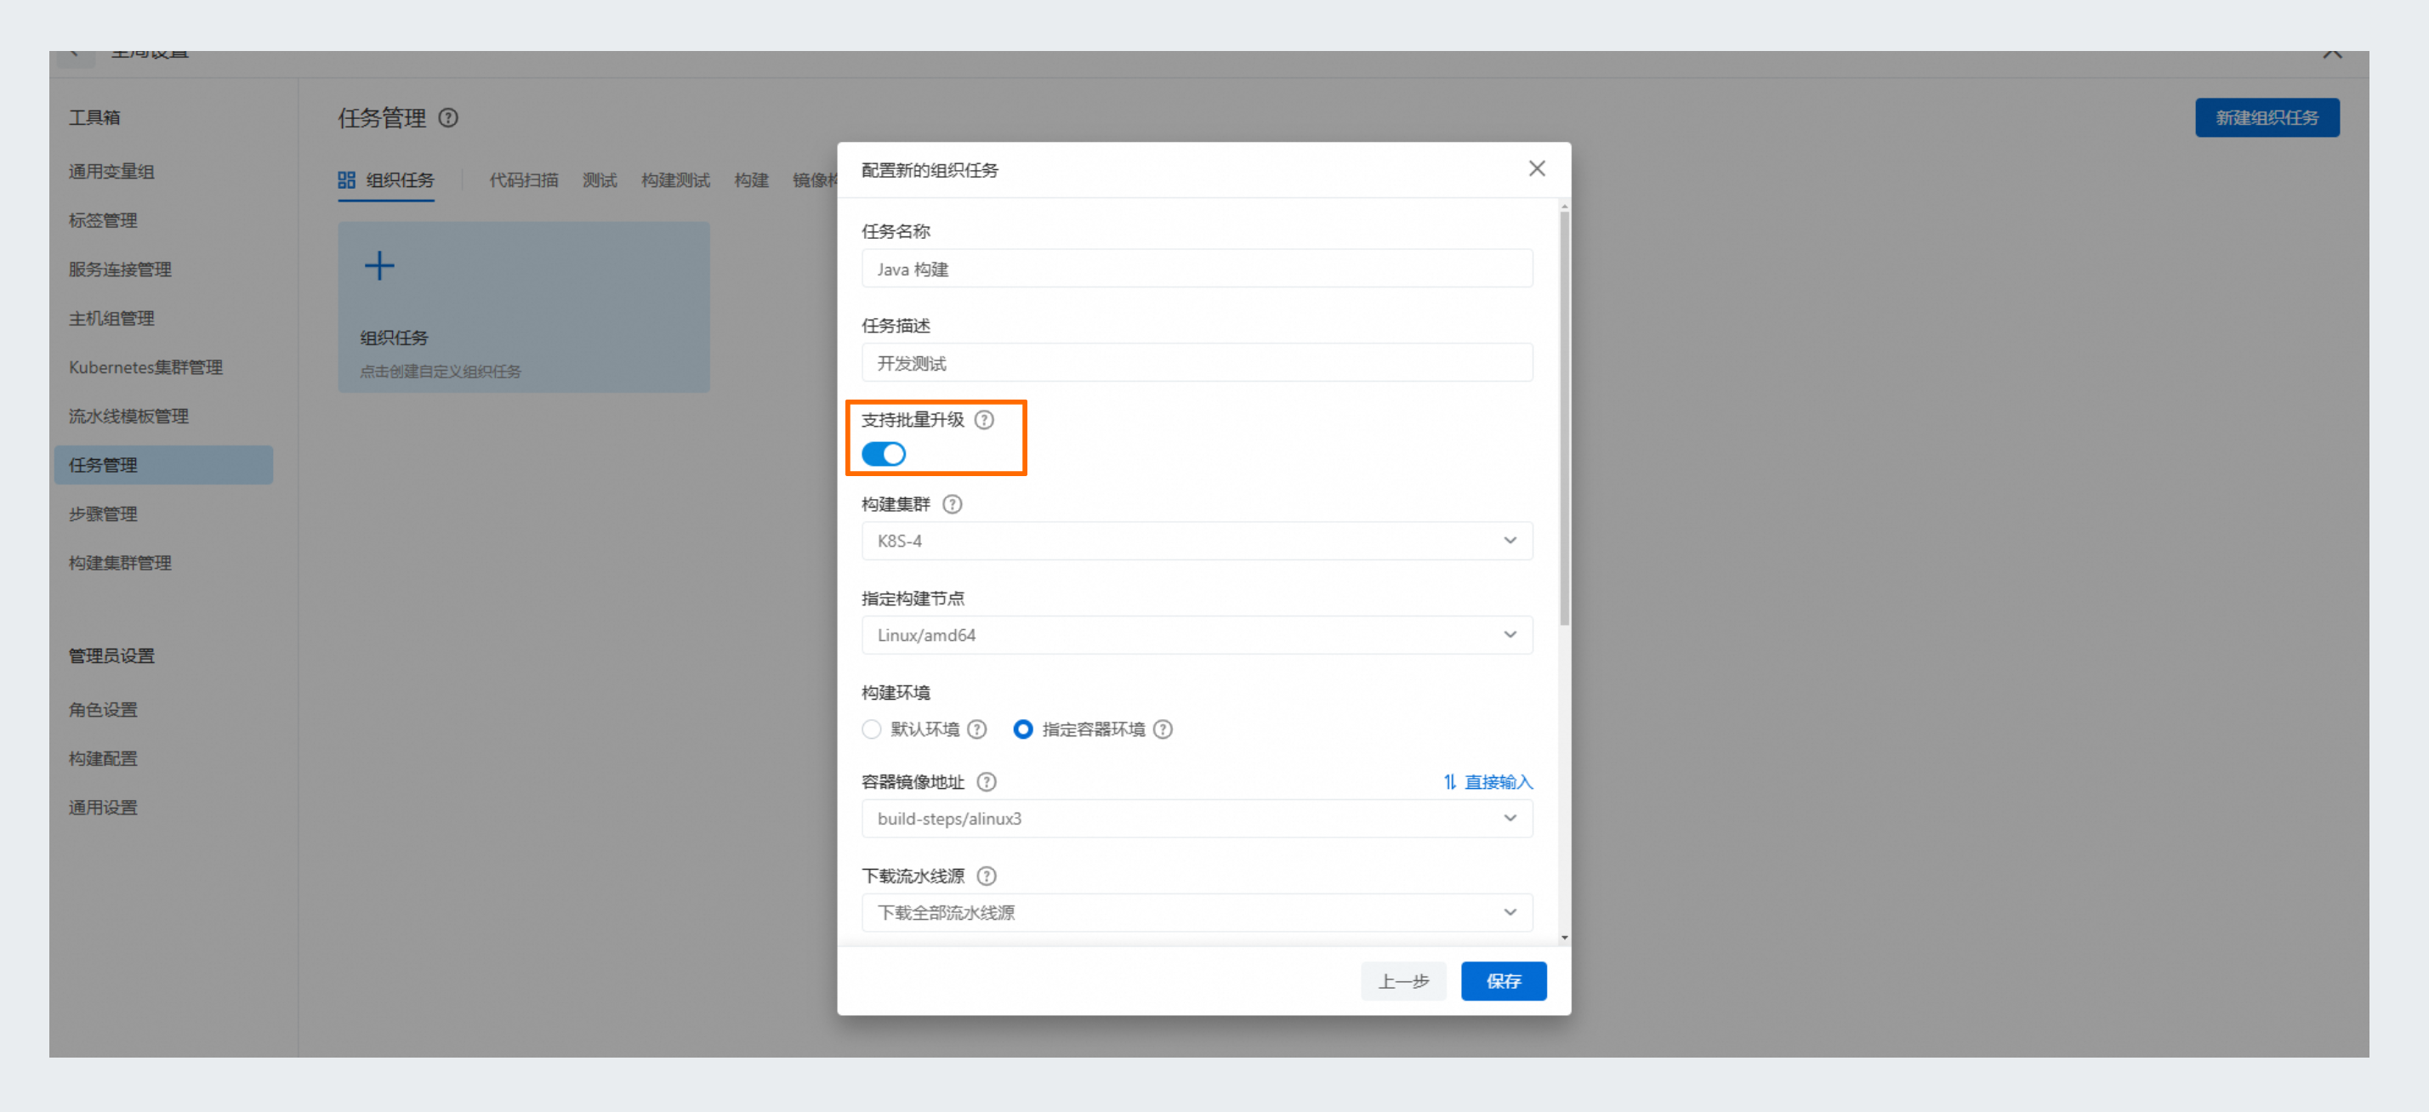Open 流水线模板管理 in sidebar
The width and height of the screenshot is (2429, 1112).
(128, 417)
